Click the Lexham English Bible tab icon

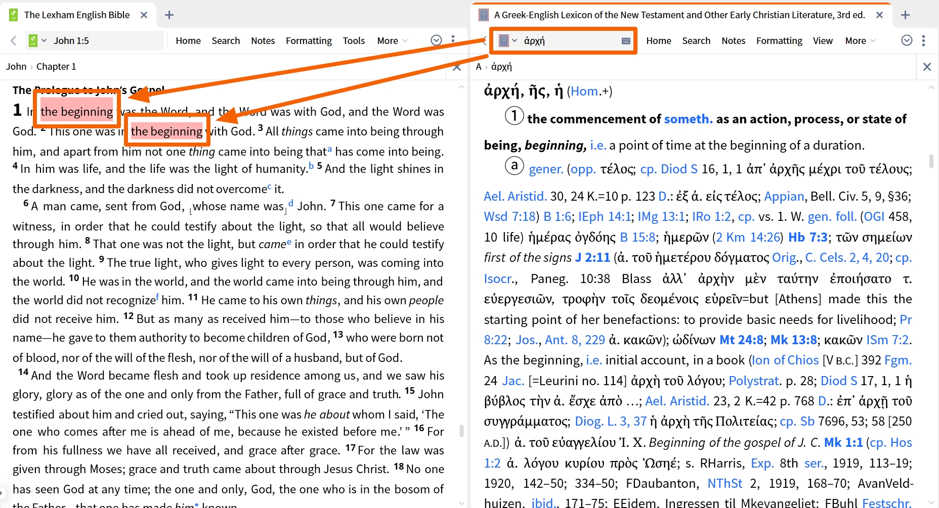coord(14,15)
